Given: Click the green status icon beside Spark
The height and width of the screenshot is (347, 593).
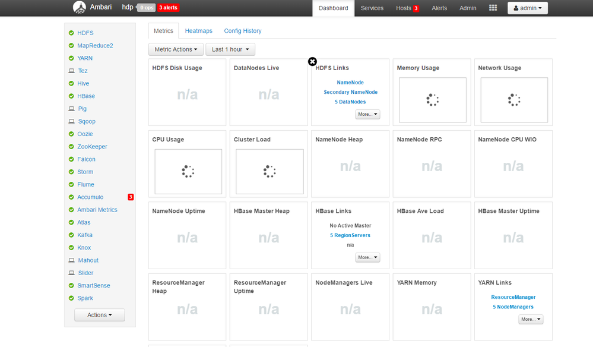Looking at the screenshot, I should 71,298.
